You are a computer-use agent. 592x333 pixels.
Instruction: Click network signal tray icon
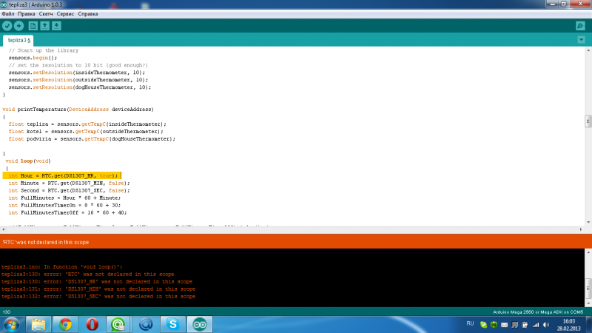coord(536,325)
